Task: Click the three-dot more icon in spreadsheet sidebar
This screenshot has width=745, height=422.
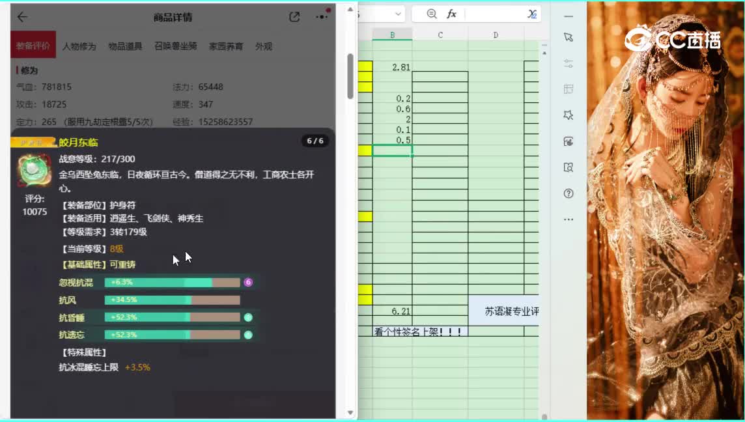Action: coord(569,219)
